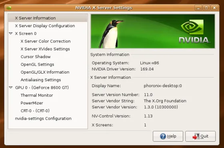Click NV-Control version value 1.13
Viewport: 224px width, 148px height.
coord(148,116)
